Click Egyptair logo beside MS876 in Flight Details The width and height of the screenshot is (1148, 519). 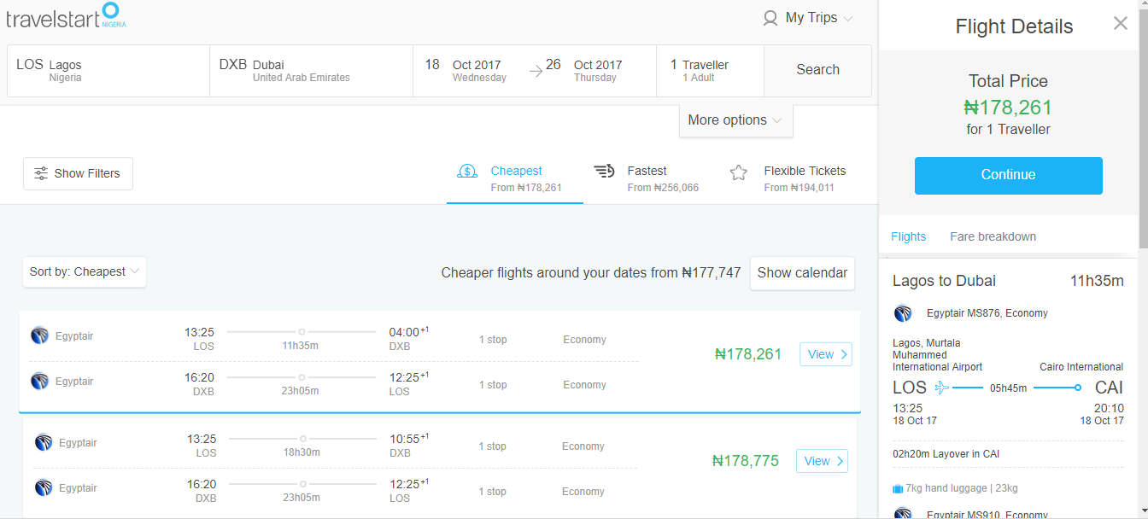903,313
